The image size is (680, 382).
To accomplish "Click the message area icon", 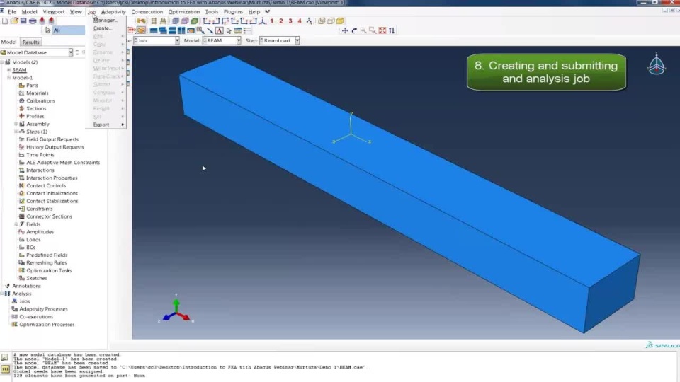I will [5, 358].
